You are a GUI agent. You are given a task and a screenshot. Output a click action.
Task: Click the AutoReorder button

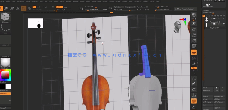(219, 96)
